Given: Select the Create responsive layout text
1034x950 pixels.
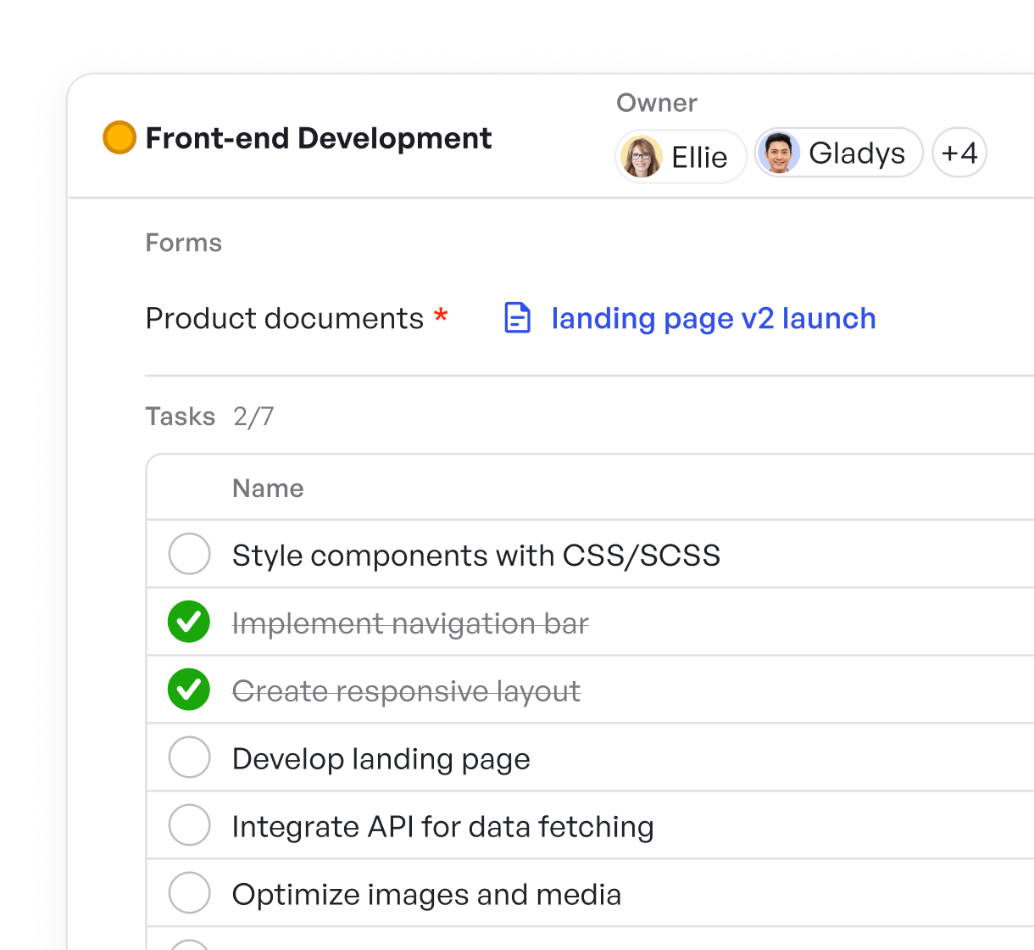Looking at the screenshot, I should click(x=407, y=691).
